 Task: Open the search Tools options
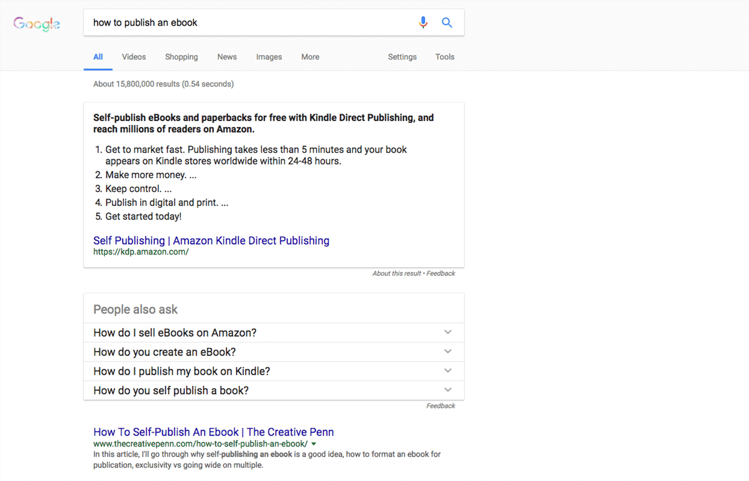445,57
